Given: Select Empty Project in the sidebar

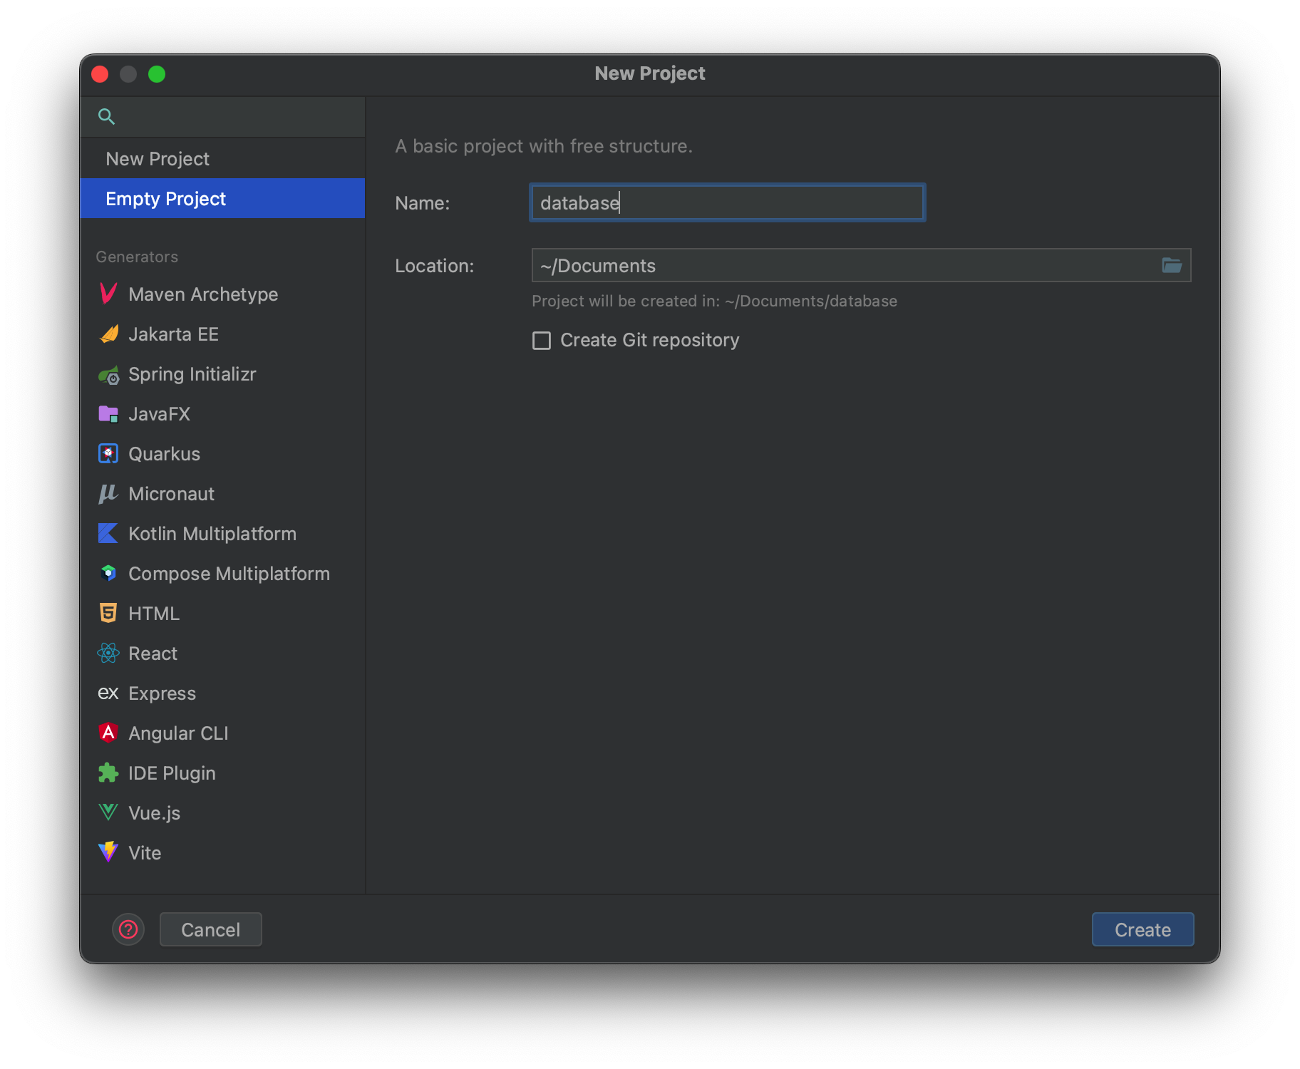Looking at the screenshot, I should coord(222,198).
